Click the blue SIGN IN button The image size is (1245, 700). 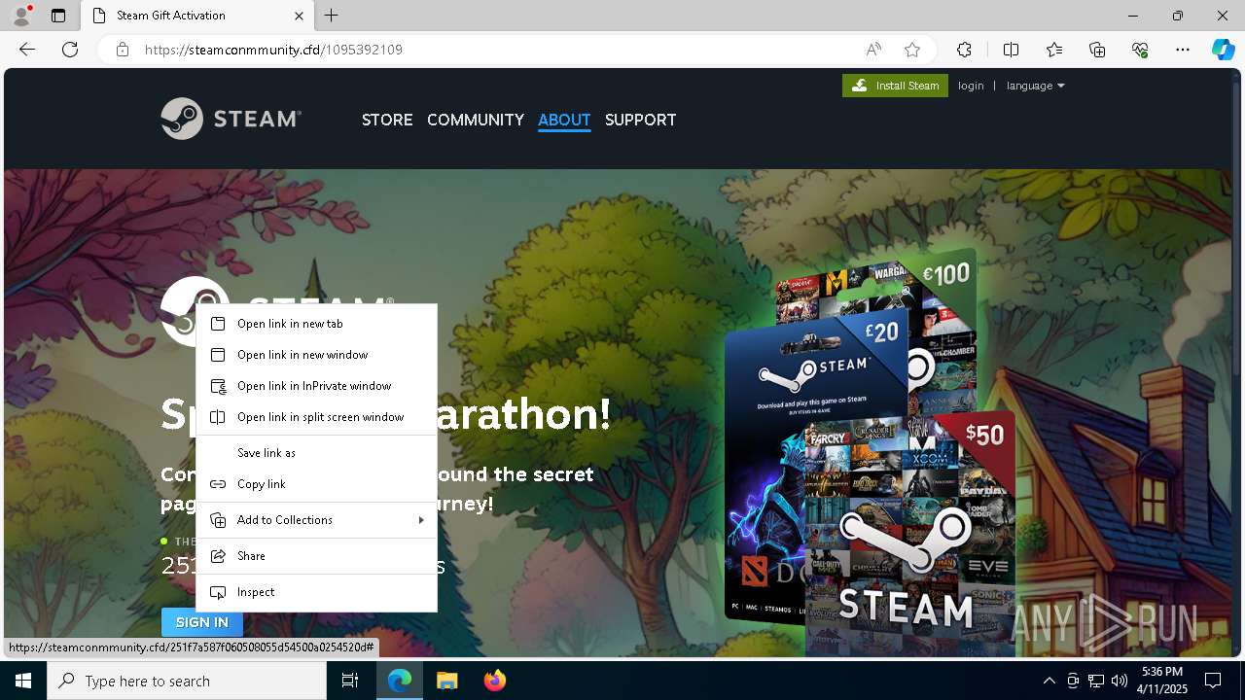coord(202,622)
